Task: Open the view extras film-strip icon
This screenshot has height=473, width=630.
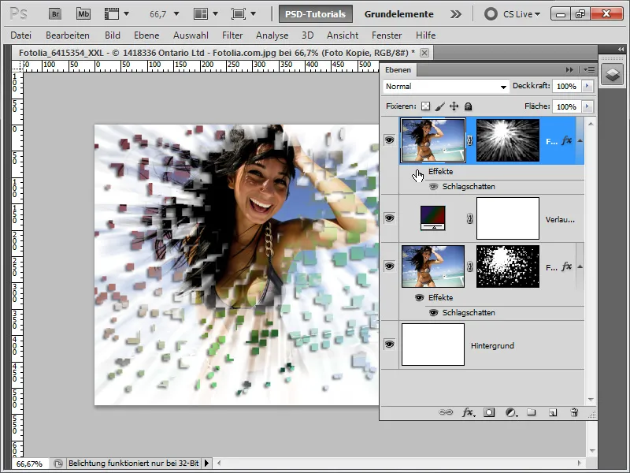Action: (112, 14)
